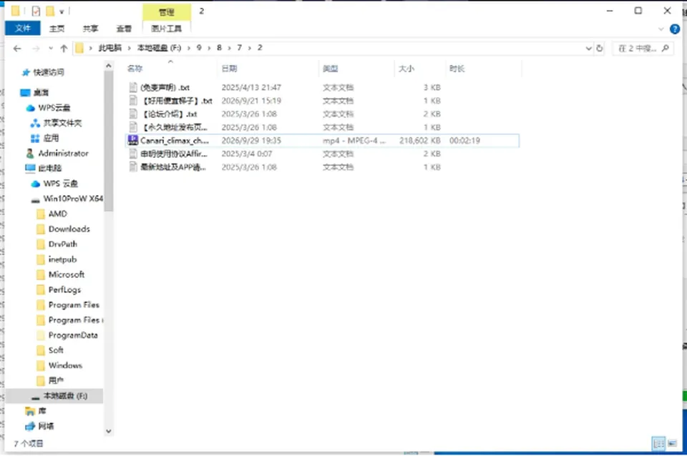Click the document icon of 申明使用协议Affir...
Screen dimensions: 687x456
coord(133,154)
